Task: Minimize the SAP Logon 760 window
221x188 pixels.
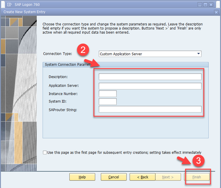Action: [x=200, y=5]
